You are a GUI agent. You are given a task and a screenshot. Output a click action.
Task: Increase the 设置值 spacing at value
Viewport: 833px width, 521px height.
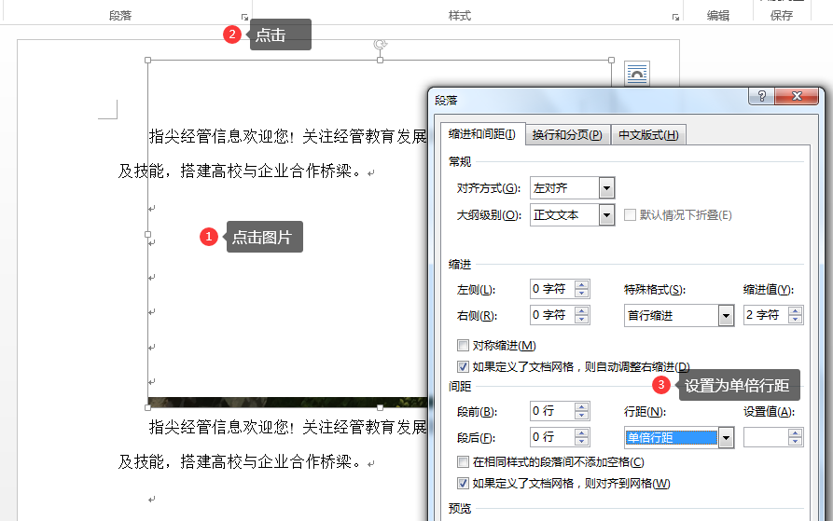pyautogui.click(x=796, y=433)
